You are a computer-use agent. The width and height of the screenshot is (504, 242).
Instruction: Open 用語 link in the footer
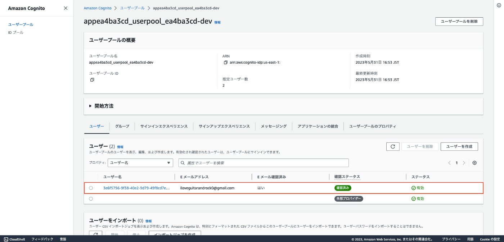coord(470,239)
